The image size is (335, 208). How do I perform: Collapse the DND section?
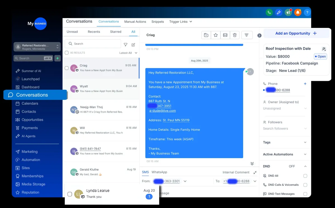[305, 166]
